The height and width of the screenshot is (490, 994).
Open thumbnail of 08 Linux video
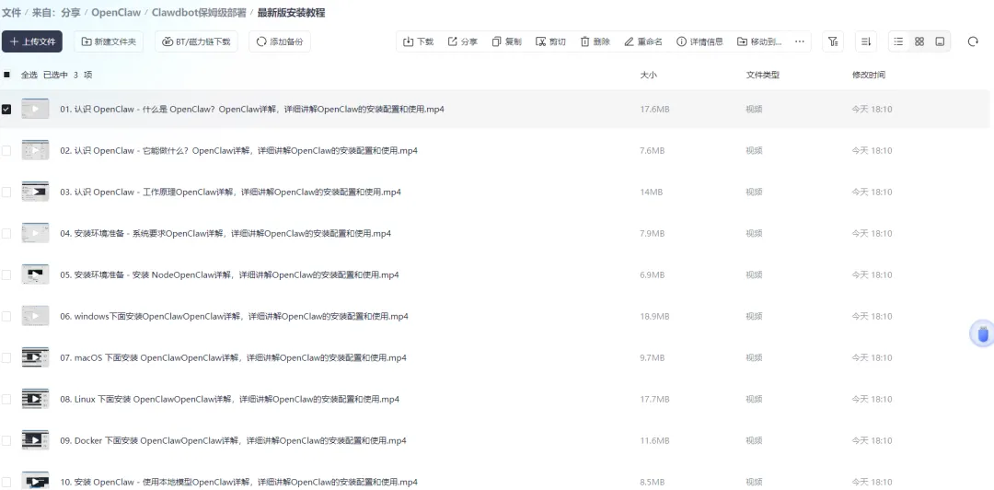tap(36, 399)
